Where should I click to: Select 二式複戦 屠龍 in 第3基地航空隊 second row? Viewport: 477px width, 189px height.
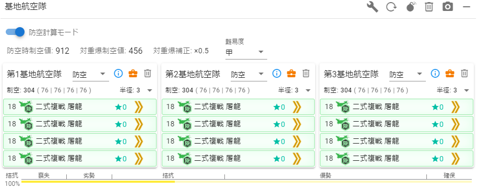[x=376, y=124]
